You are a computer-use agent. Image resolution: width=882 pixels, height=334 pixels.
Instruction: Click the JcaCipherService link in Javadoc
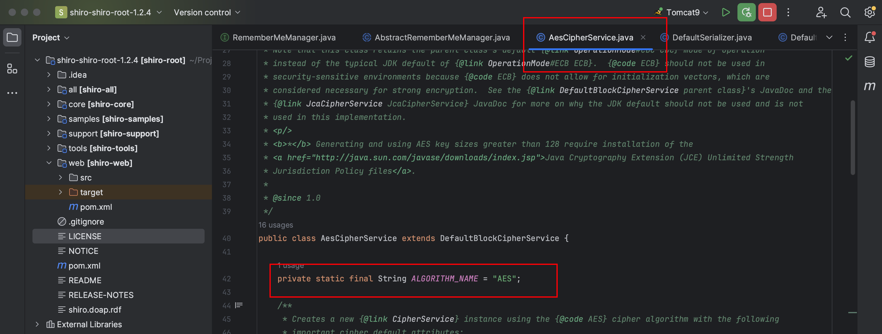click(344, 104)
